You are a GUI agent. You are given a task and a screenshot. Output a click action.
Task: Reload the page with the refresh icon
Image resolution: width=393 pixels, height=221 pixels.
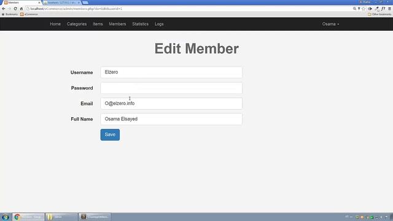coord(15,9)
